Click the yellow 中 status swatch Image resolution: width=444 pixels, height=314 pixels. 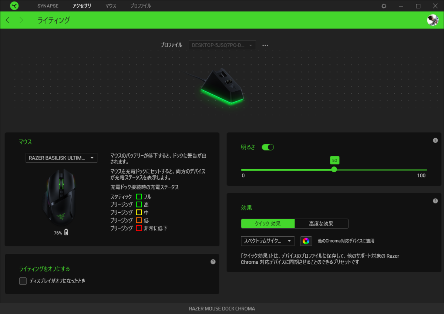[139, 212]
